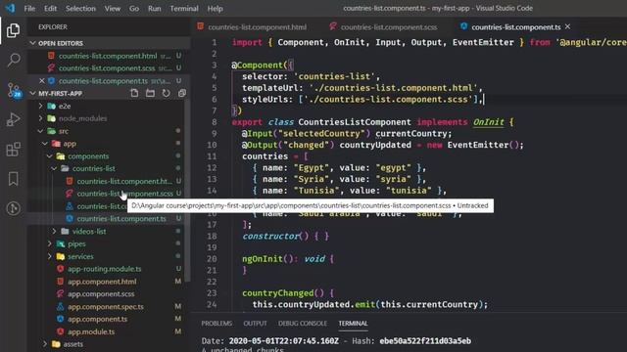Select the TERMINAL panel tab

click(x=353, y=324)
